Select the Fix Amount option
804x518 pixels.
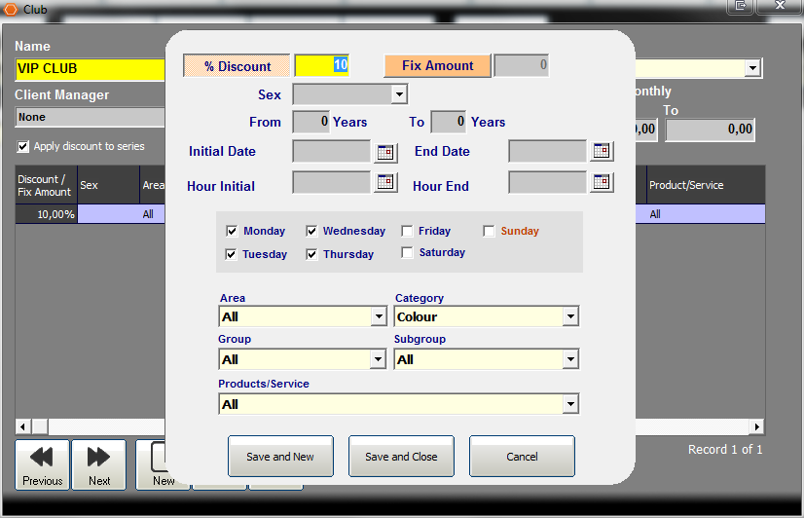coord(437,65)
